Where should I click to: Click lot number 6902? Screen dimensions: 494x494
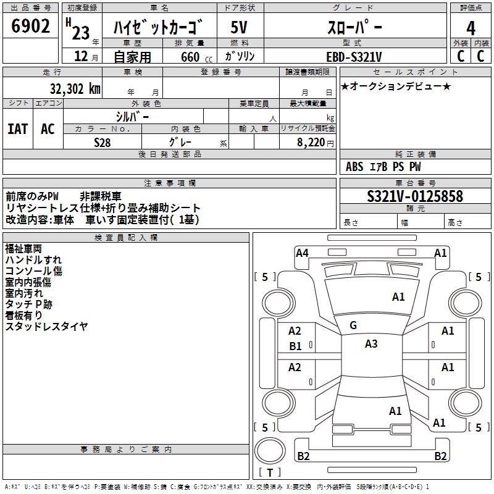coord(30,26)
